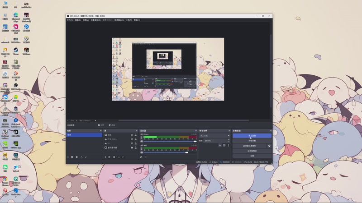
Task: Move the source down with the 来源 panel down arrow
Action: (123, 157)
